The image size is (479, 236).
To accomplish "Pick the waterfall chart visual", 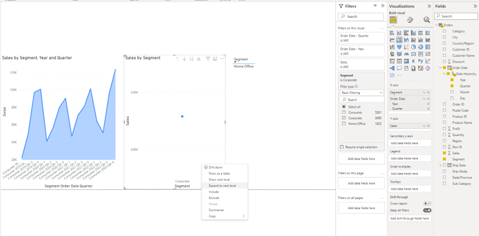I will 392,47.
